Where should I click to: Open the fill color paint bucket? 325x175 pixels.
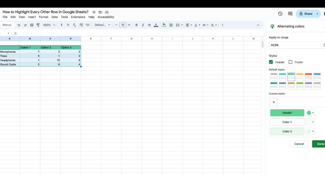(x=164, y=25)
